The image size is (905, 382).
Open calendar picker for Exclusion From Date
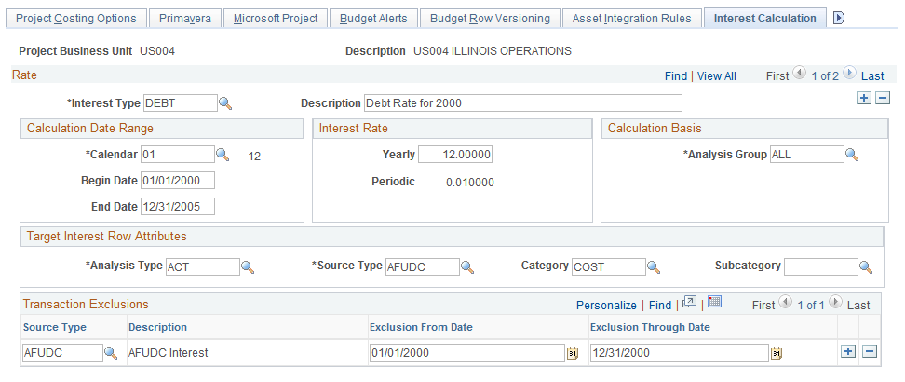(x=573, y=352)
